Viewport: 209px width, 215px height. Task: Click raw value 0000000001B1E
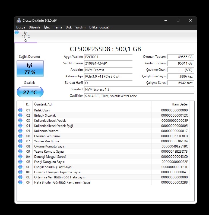point(175,167)
